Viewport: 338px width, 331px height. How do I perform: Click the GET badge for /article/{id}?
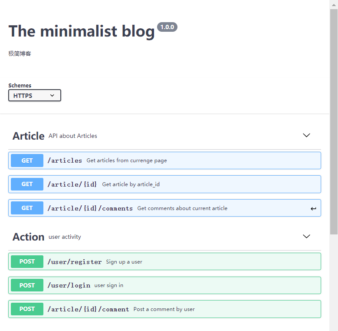pos(27,184)
